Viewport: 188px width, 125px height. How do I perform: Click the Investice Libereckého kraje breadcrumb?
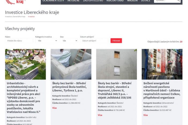click(x=15, y=17)
